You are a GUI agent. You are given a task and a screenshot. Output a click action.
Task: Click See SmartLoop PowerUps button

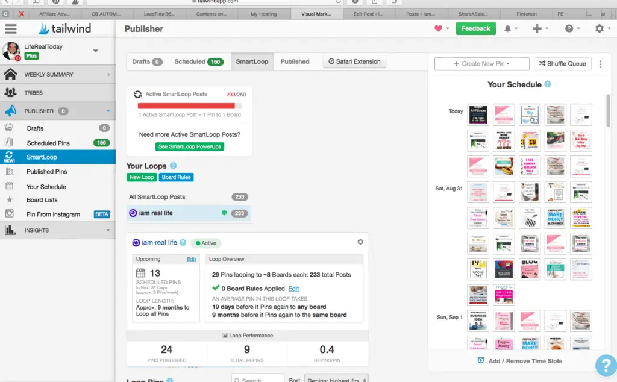[190, 146]
